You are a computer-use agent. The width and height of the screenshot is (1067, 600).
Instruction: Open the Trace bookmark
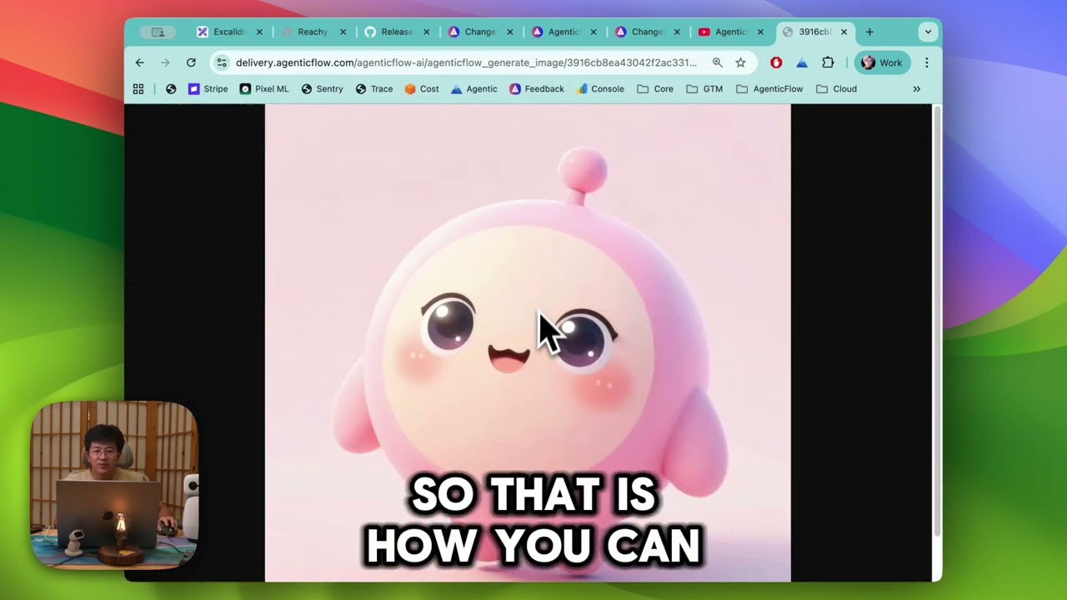373,88
